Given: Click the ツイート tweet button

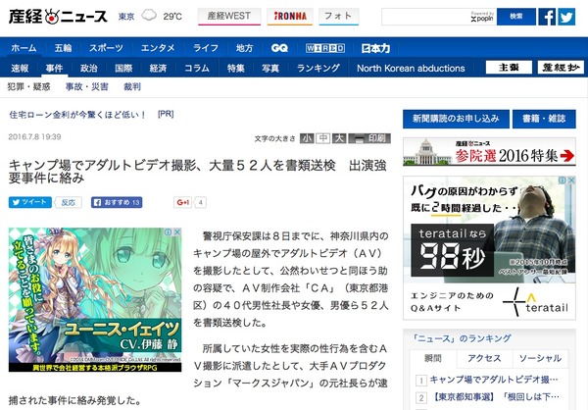Looking at the screenshot, I should point(30,202).
